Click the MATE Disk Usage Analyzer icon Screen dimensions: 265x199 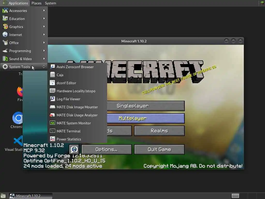click(53, 115)
